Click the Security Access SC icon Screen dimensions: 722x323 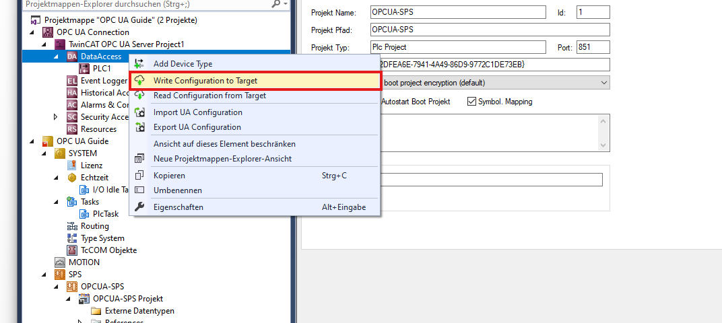[x=72, y=117]
